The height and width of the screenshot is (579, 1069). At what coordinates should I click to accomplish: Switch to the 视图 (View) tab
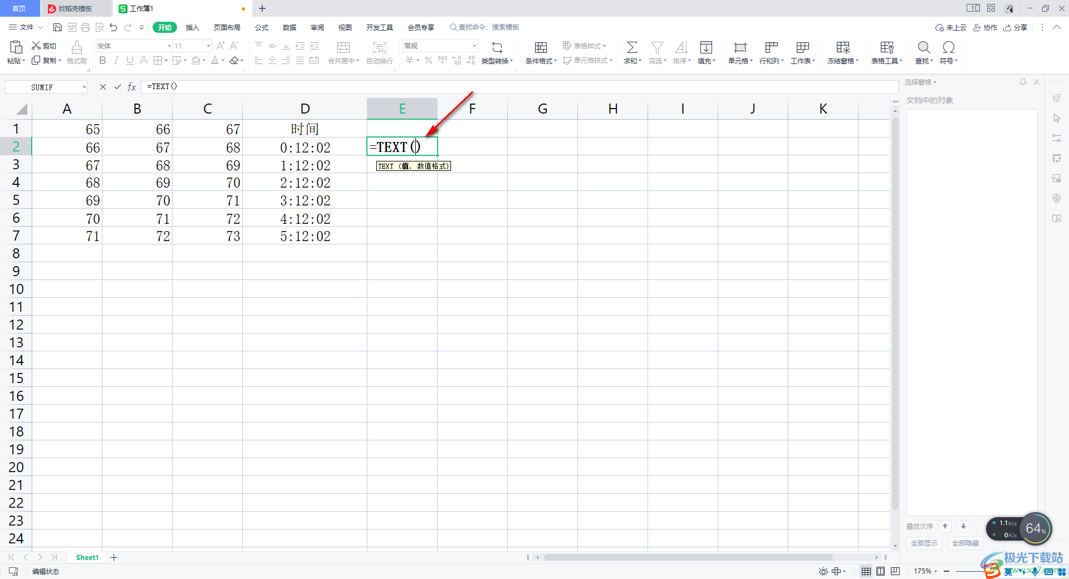[345, 27]
